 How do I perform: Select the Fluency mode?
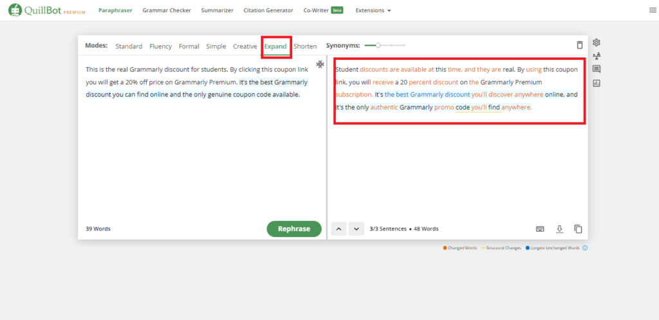click(x=160, y=46)
